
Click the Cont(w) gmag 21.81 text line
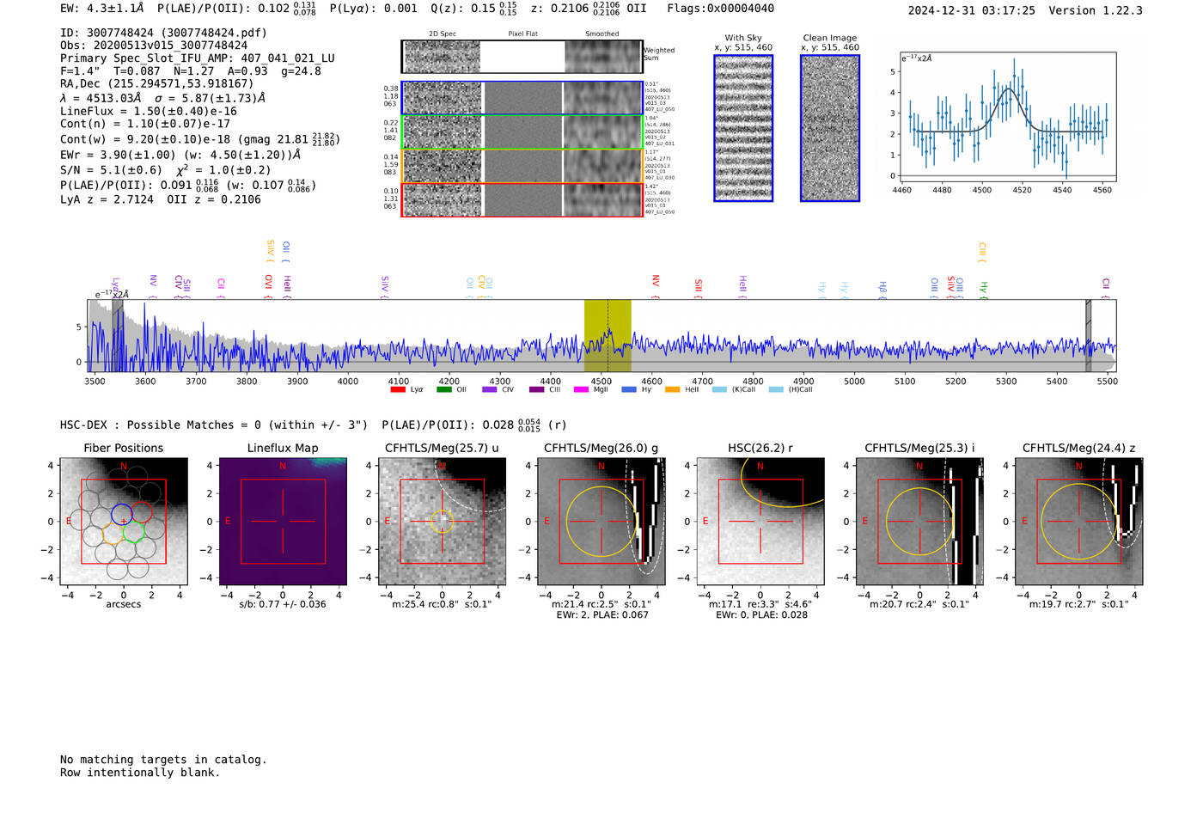[x=200, y=138]
